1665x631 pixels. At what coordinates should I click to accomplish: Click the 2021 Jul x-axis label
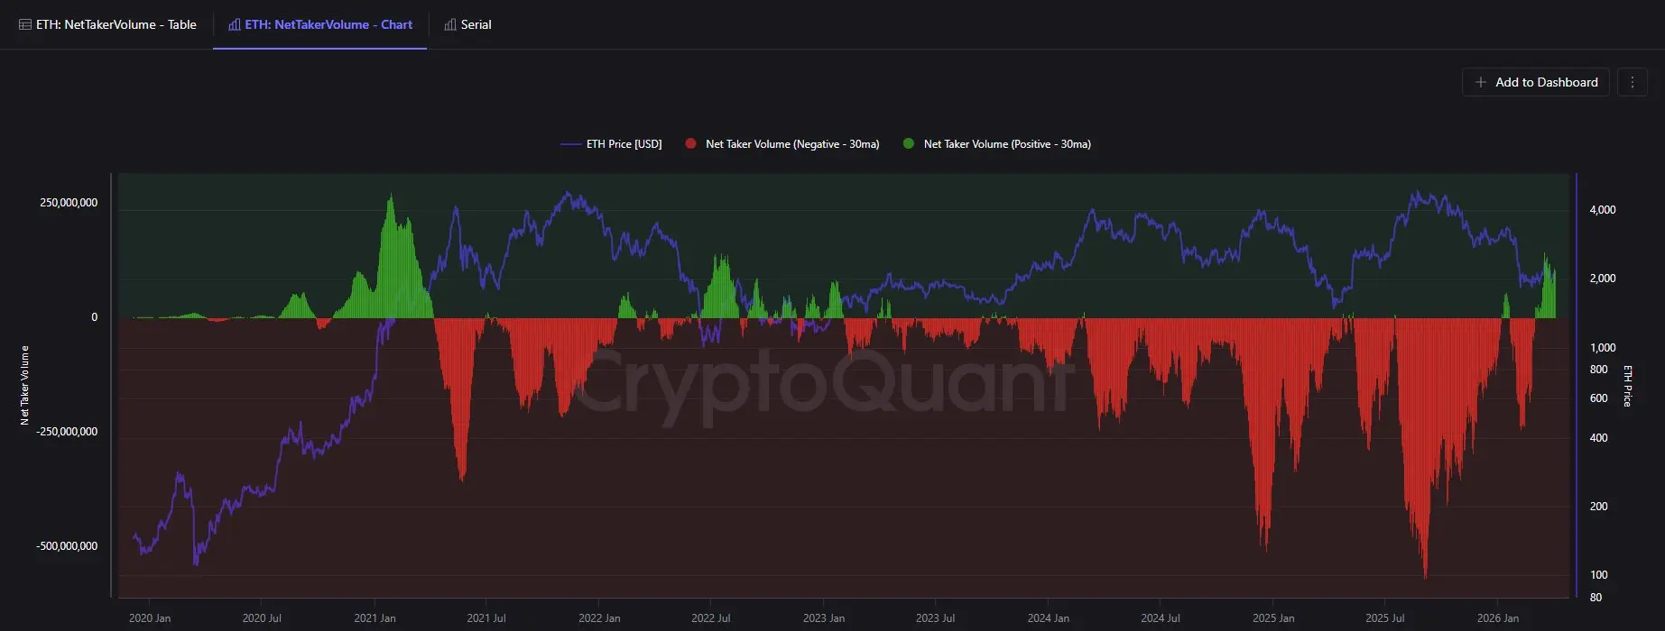[486, 618]
